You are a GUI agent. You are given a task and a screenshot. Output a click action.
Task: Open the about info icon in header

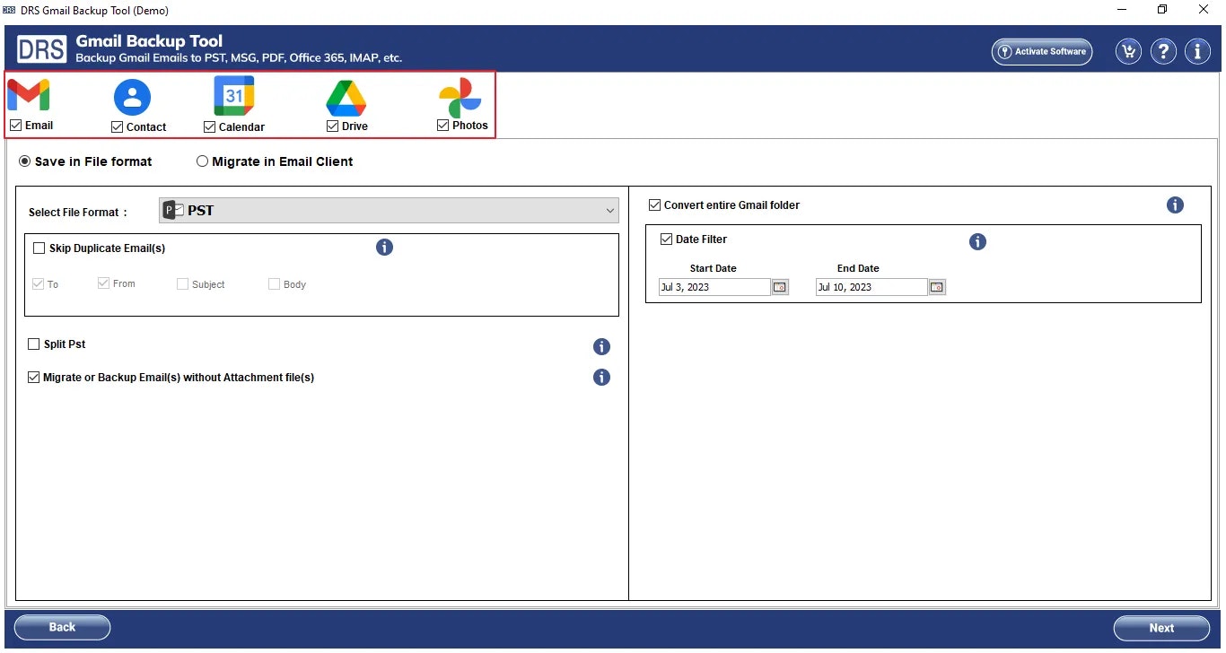click(x=1198, y=51)
